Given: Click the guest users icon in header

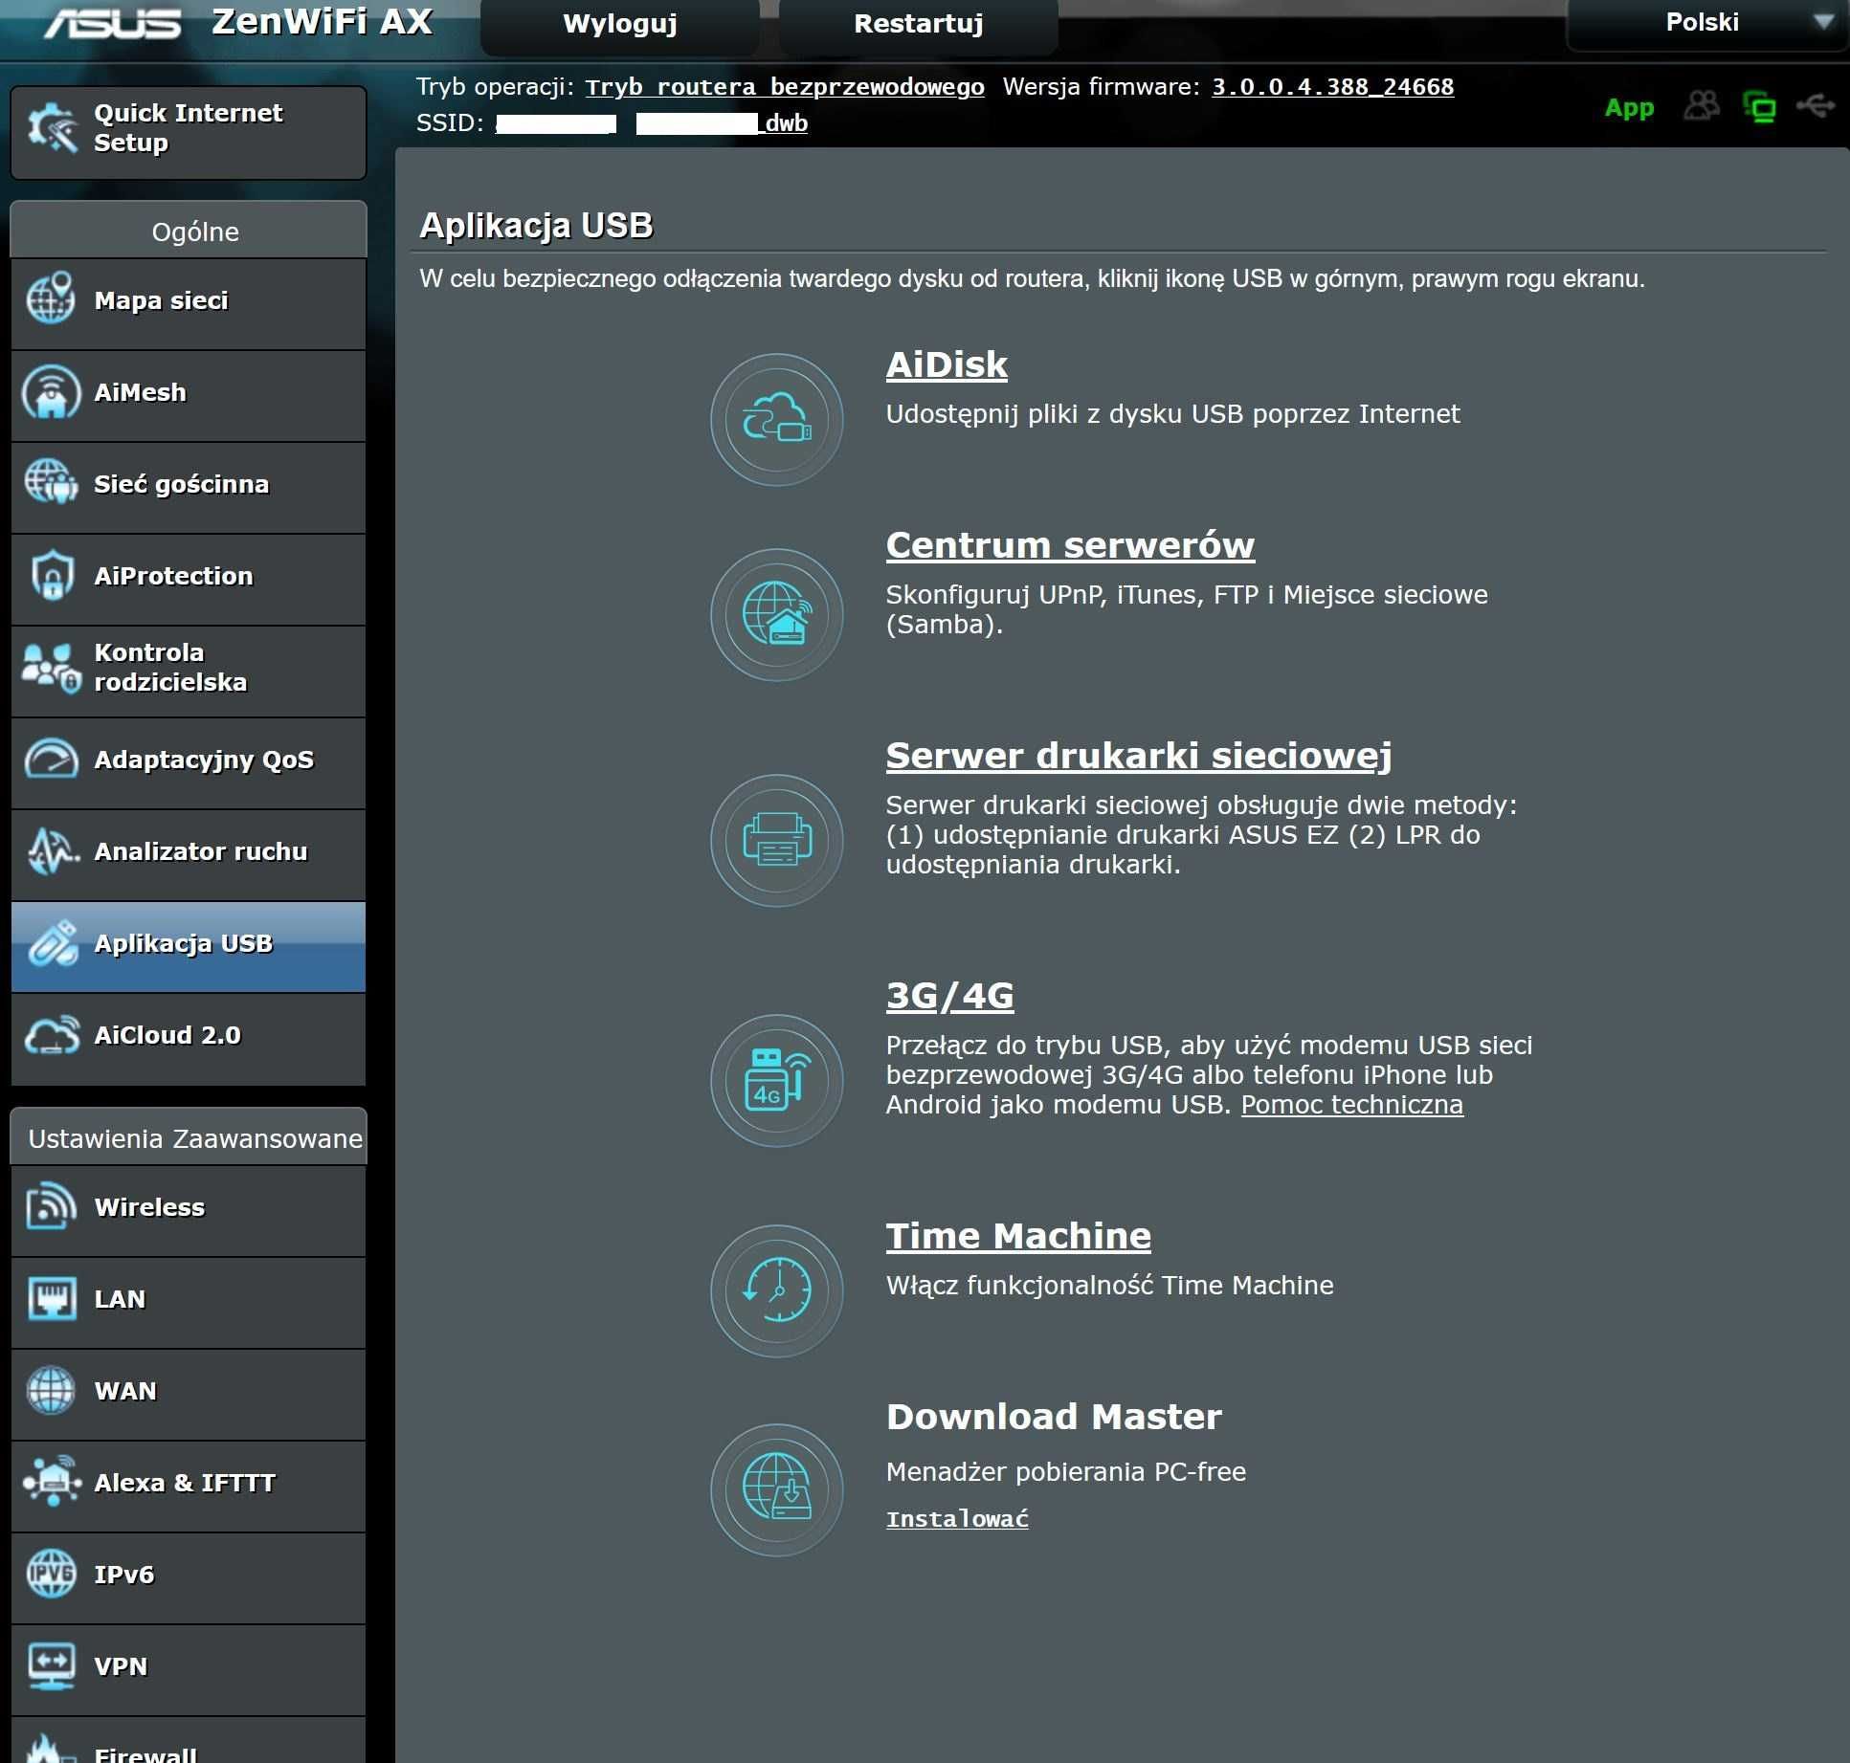Looking at the screenshot, I should click(x=1702, y=105).
